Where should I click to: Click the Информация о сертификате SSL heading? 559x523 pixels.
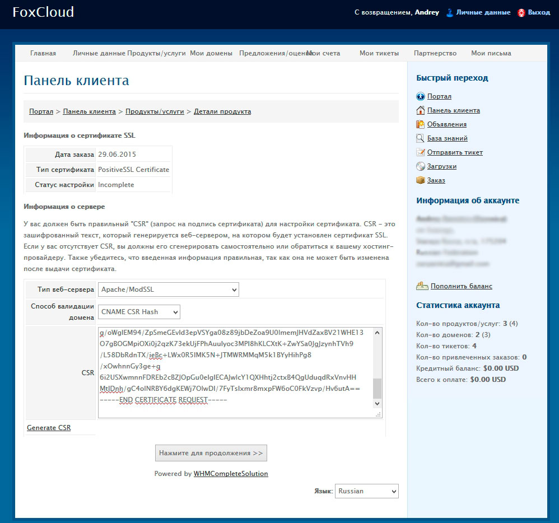point(80,136)
